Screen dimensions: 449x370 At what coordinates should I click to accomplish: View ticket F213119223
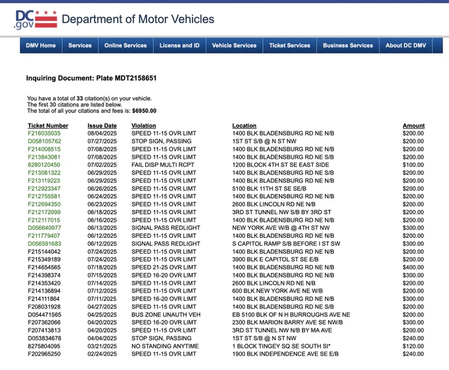click(44, 180)
